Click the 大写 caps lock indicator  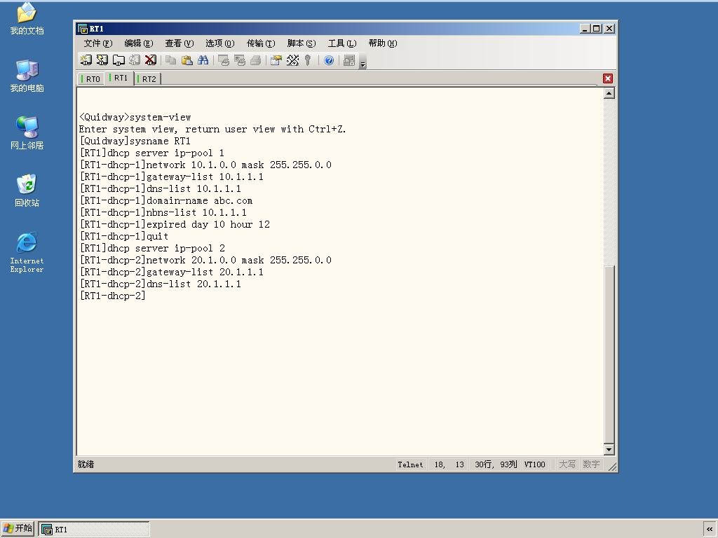point(567,464)
